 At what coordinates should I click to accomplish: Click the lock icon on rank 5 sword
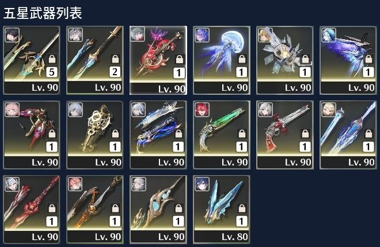tap(52, 59)
